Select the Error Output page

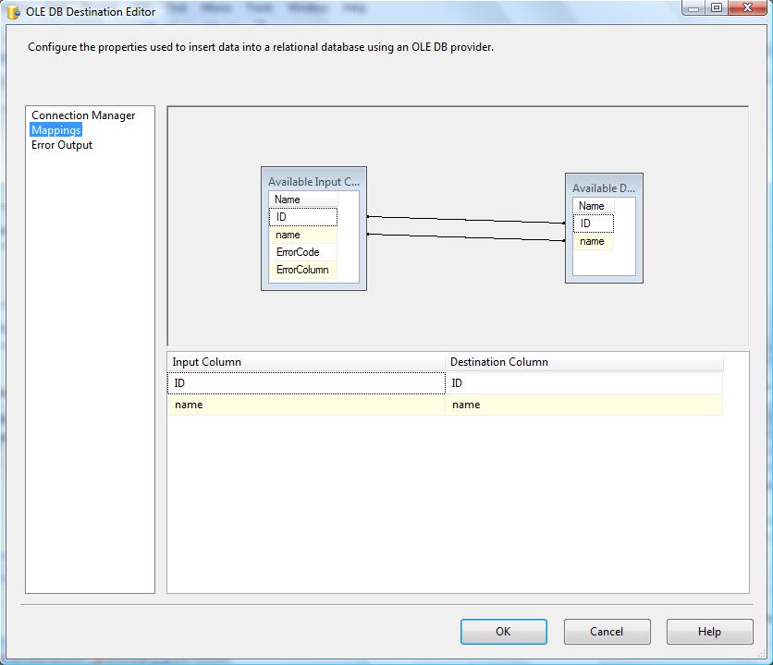pos(60,144)
